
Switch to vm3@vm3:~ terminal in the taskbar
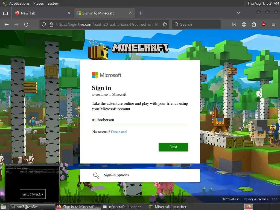(32, 207)
